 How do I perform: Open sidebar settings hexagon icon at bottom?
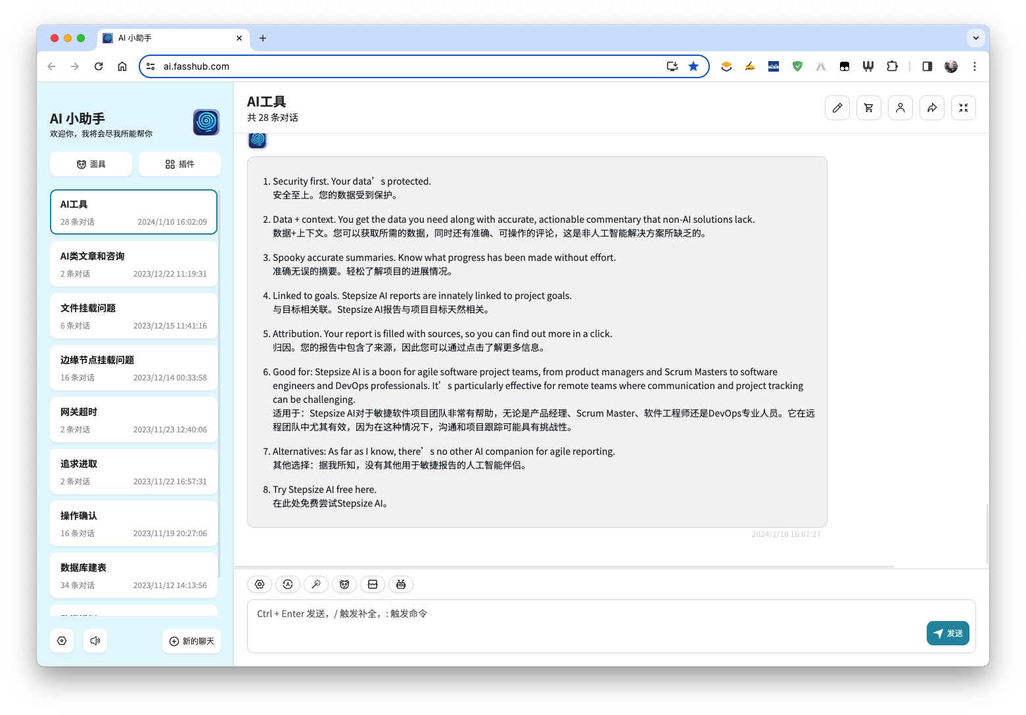point(62,641)
